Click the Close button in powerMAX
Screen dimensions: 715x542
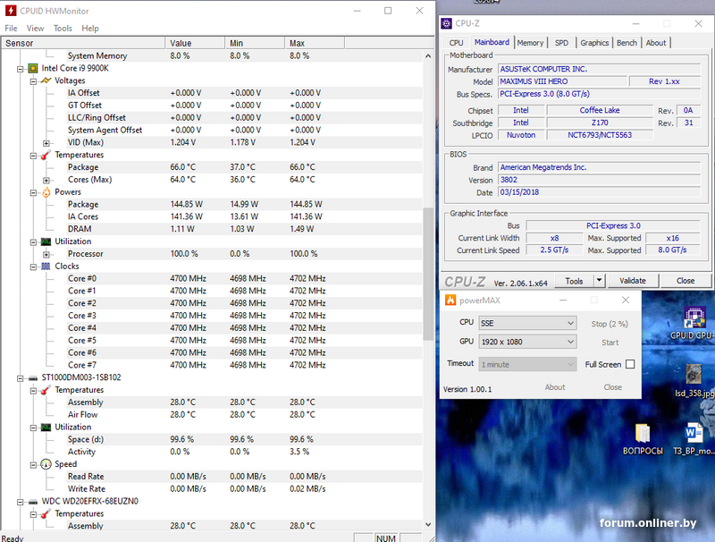pos(612,387)
